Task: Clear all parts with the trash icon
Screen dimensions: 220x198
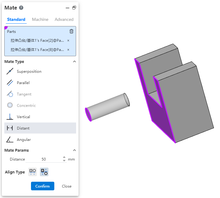Action: click(71, 31)
